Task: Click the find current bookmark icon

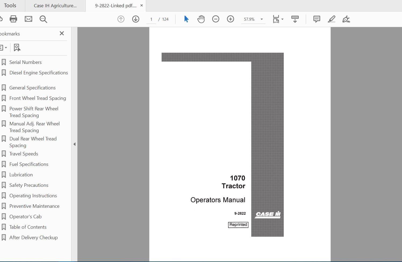Action: pyautogui.click(x=17, y=48)
